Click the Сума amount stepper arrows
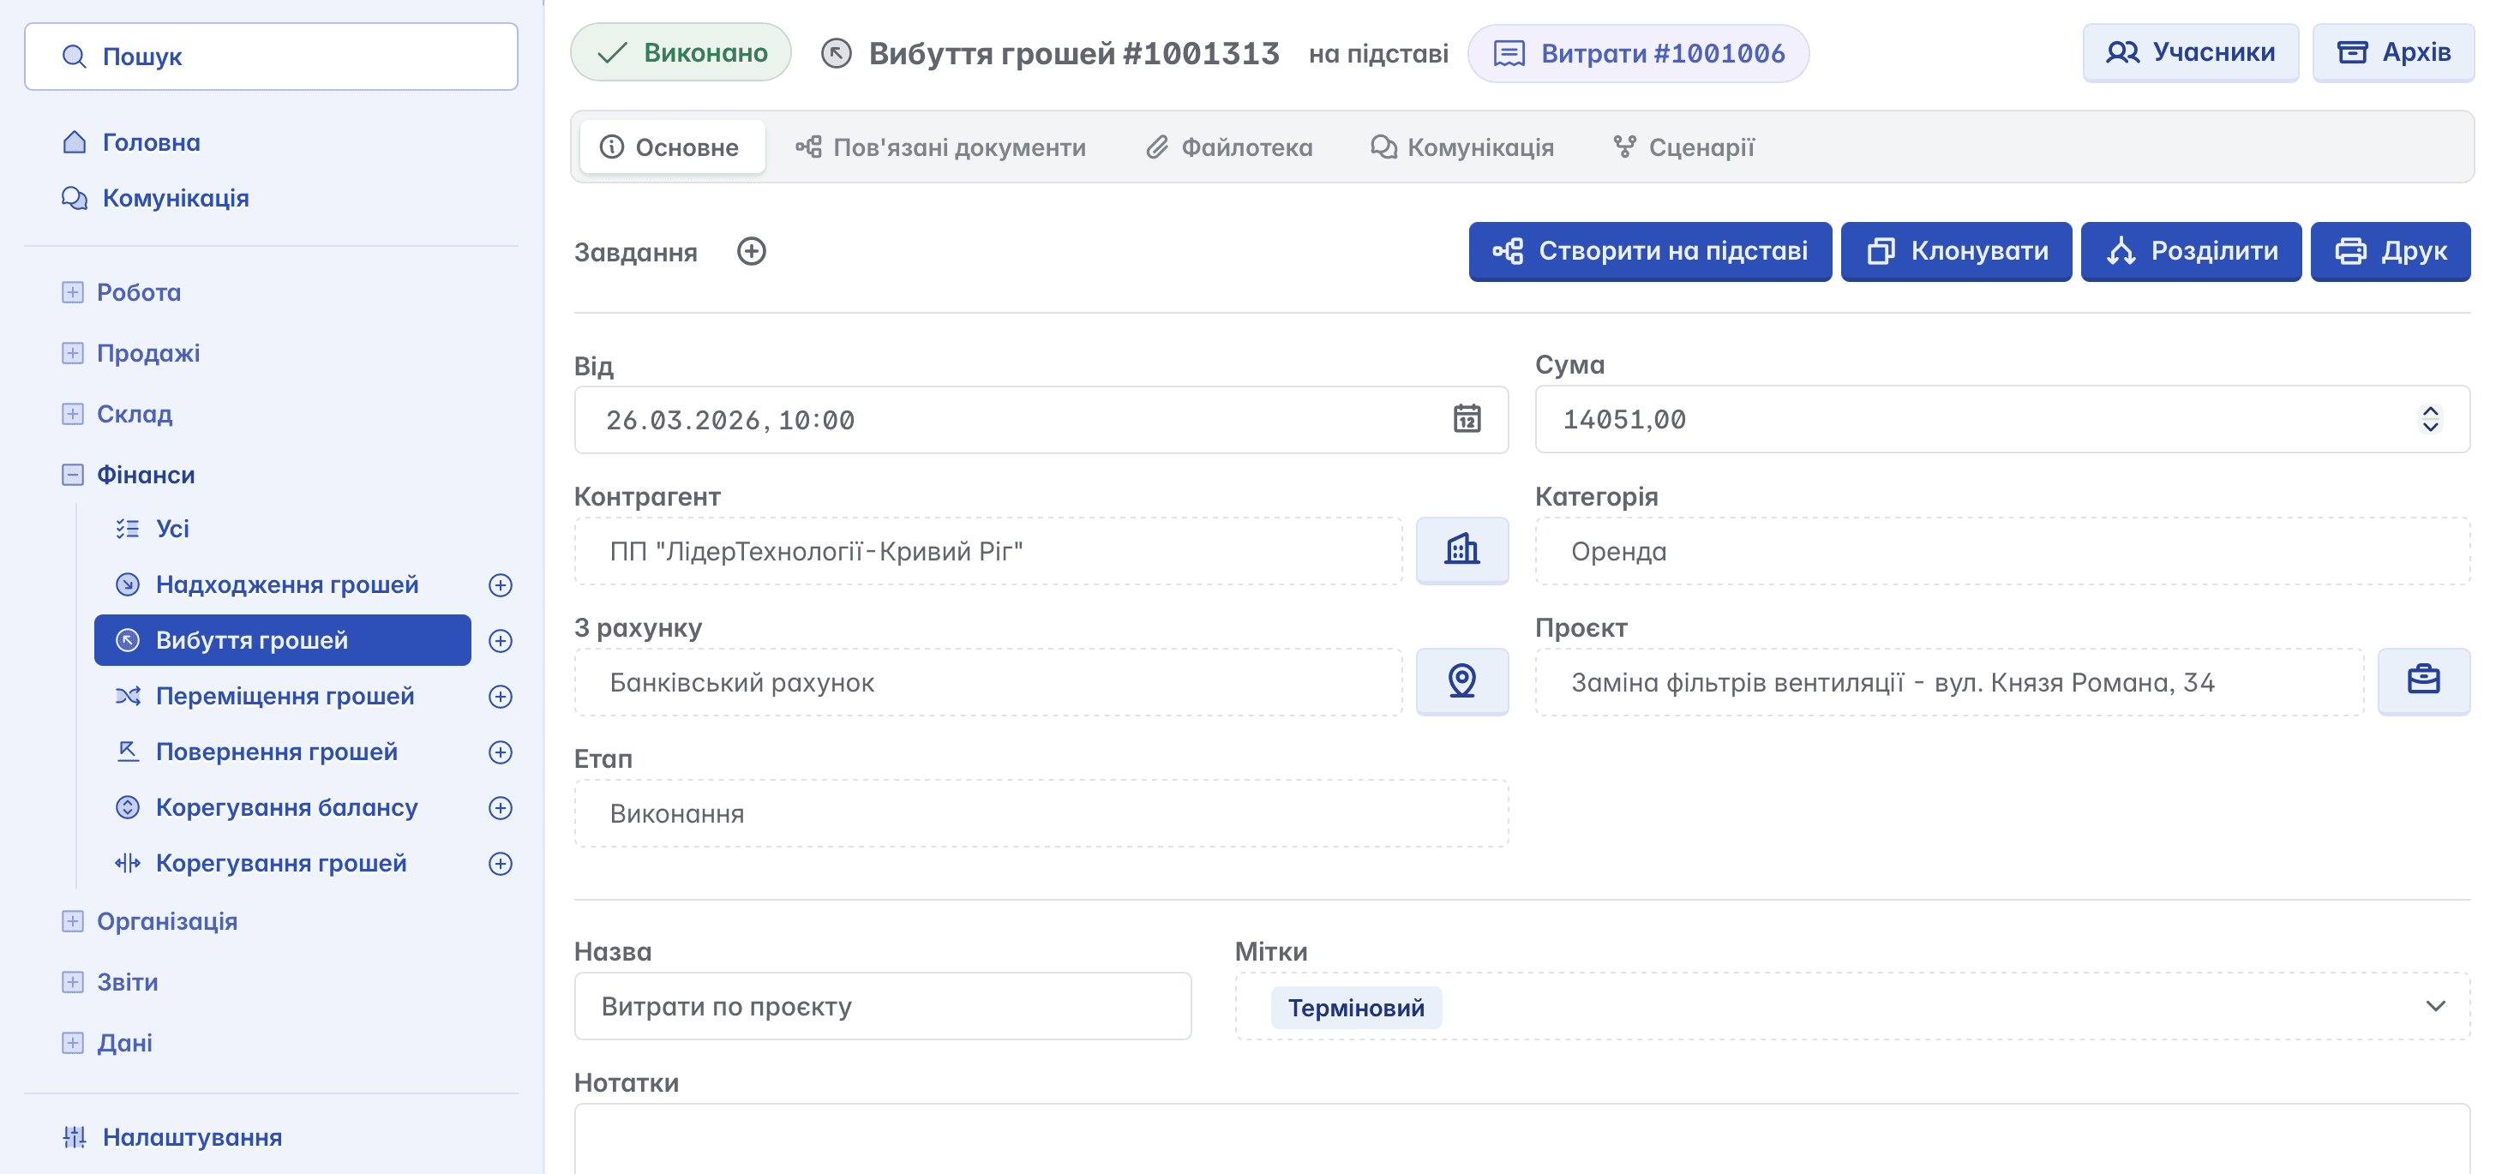Image resolution: width=2496 pixels, height=1174 pixels. [x=2429, y=419]
